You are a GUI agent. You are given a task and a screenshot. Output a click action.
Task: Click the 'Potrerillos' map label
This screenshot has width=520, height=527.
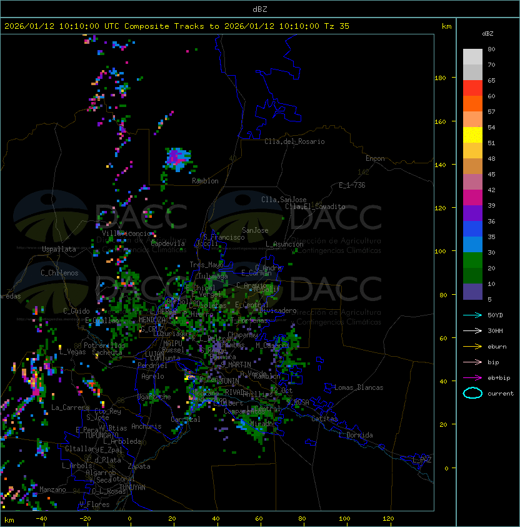(104, 345)
